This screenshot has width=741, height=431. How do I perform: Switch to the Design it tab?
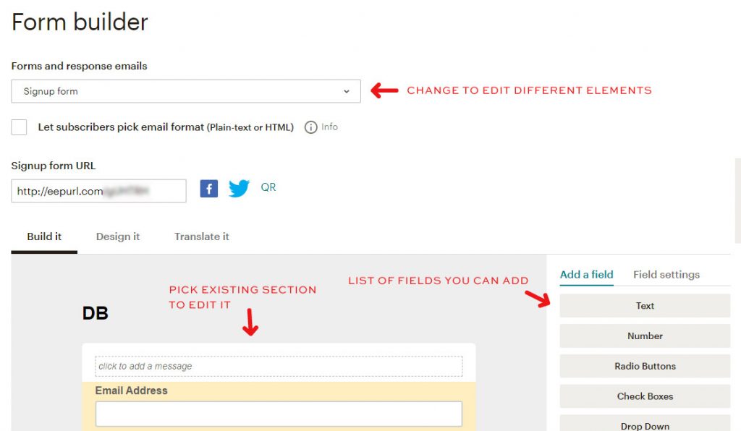point(118,236)
